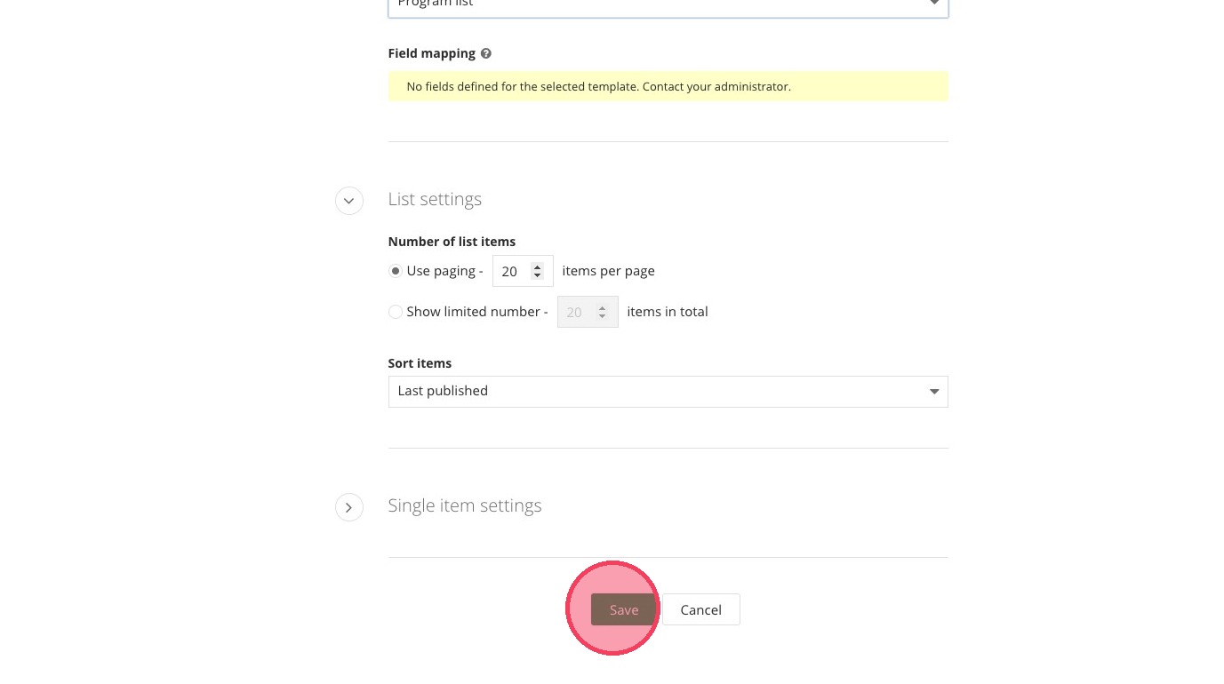
Task: Select the Show limited number radio button
Action: (396, 312)
